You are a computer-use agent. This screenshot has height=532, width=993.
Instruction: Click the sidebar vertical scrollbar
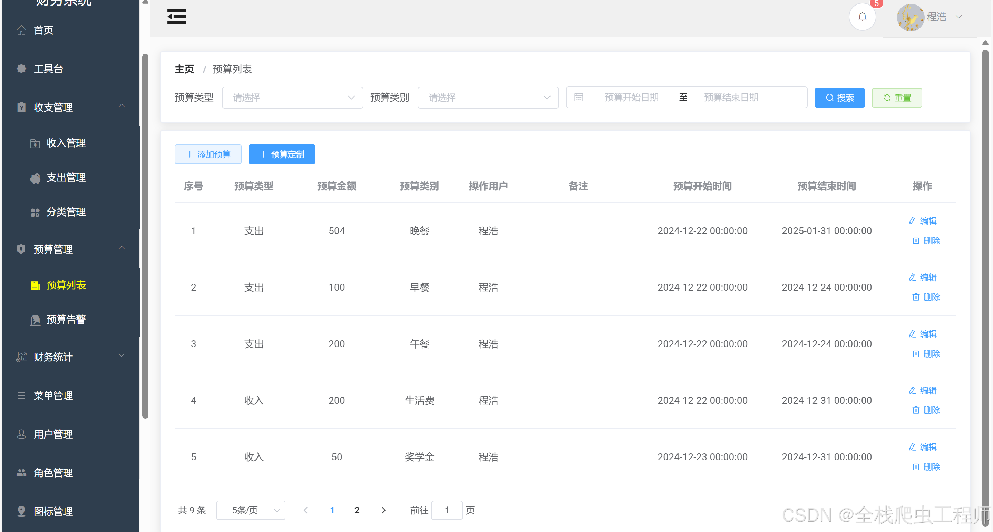[x=145, y=235]
